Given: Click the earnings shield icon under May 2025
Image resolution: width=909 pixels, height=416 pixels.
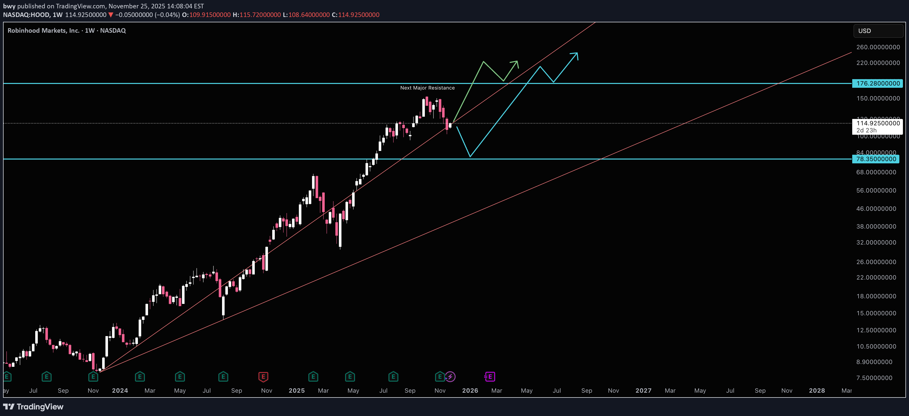Looking at the screenshot, I should click(x=350, y=377).
